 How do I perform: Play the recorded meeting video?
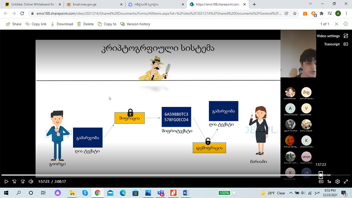coord(6,181)
